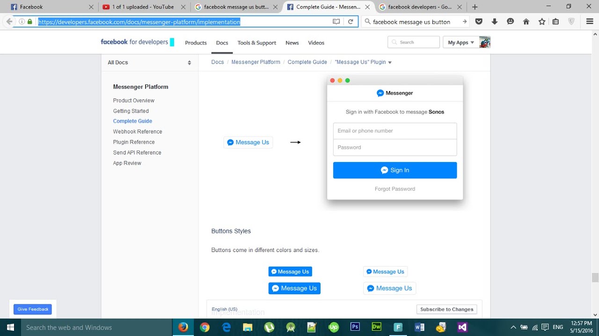This screenshot has width=599, height=336.
Task: Click the Give Feedback button
Action: [x=33, y=309]
